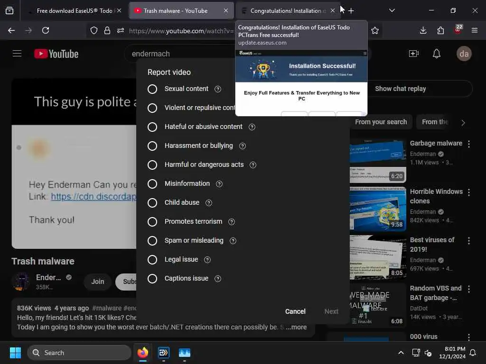486x364 pixels.
Task: Close the Congratulations! Installation tab
Action: coord(333,11)
